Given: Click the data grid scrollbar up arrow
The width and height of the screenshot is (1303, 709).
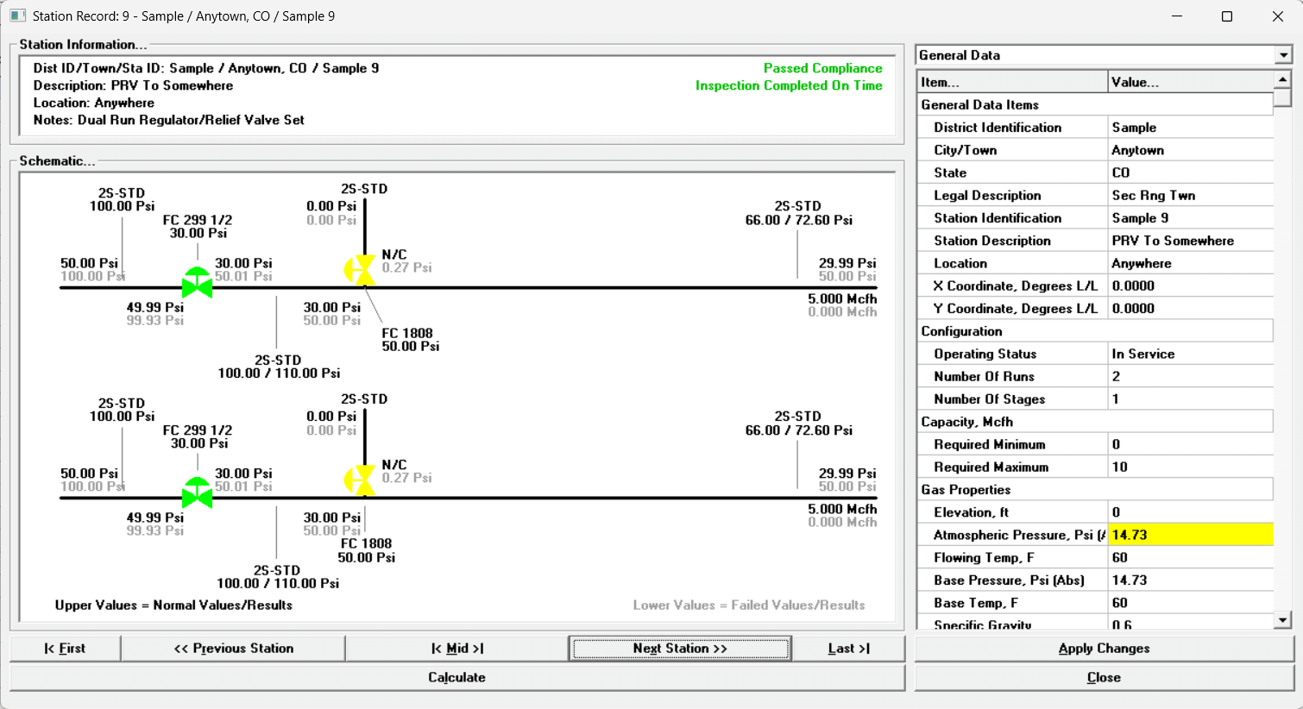Looking at the screenshot, I should pyautogui.click(x=1283, y=80).
